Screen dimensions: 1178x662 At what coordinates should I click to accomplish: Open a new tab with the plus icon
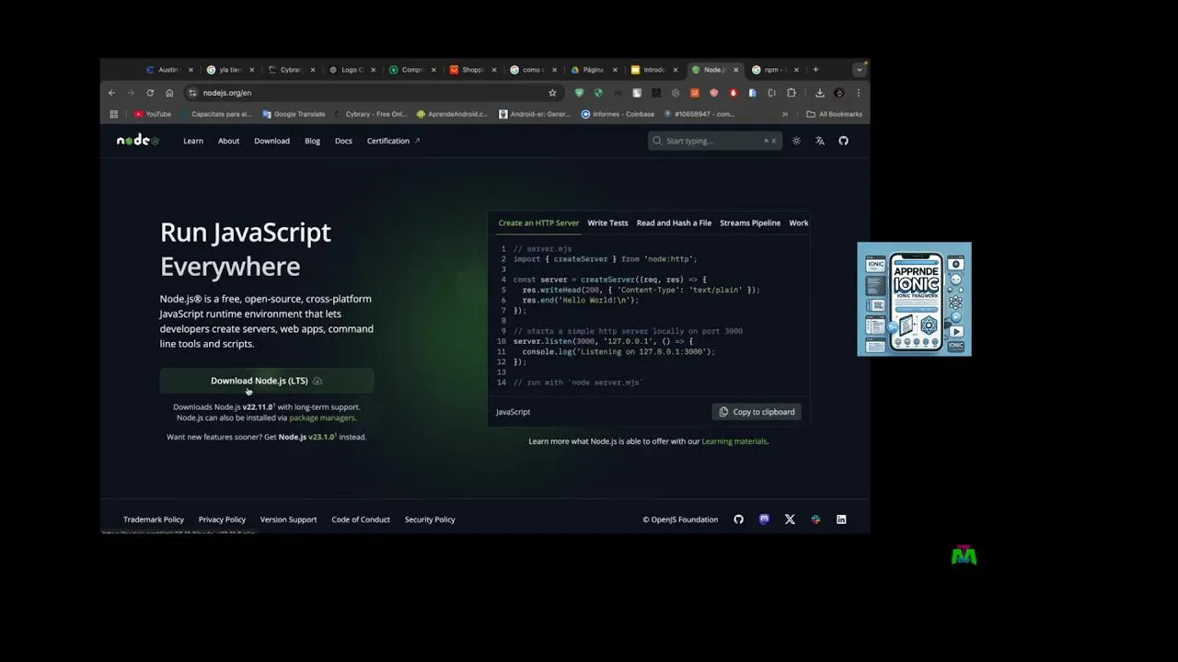pyautogui.click(x=815, y=70)
